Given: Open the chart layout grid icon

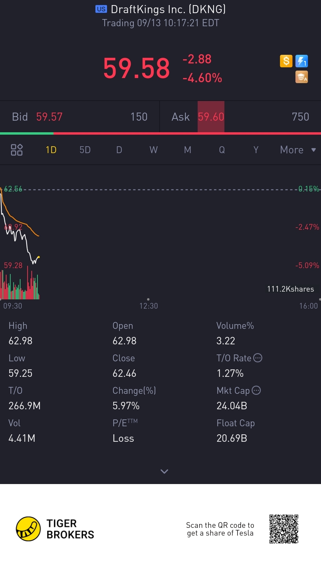Looking at the screenshot, I should click(x=17, y=150).
